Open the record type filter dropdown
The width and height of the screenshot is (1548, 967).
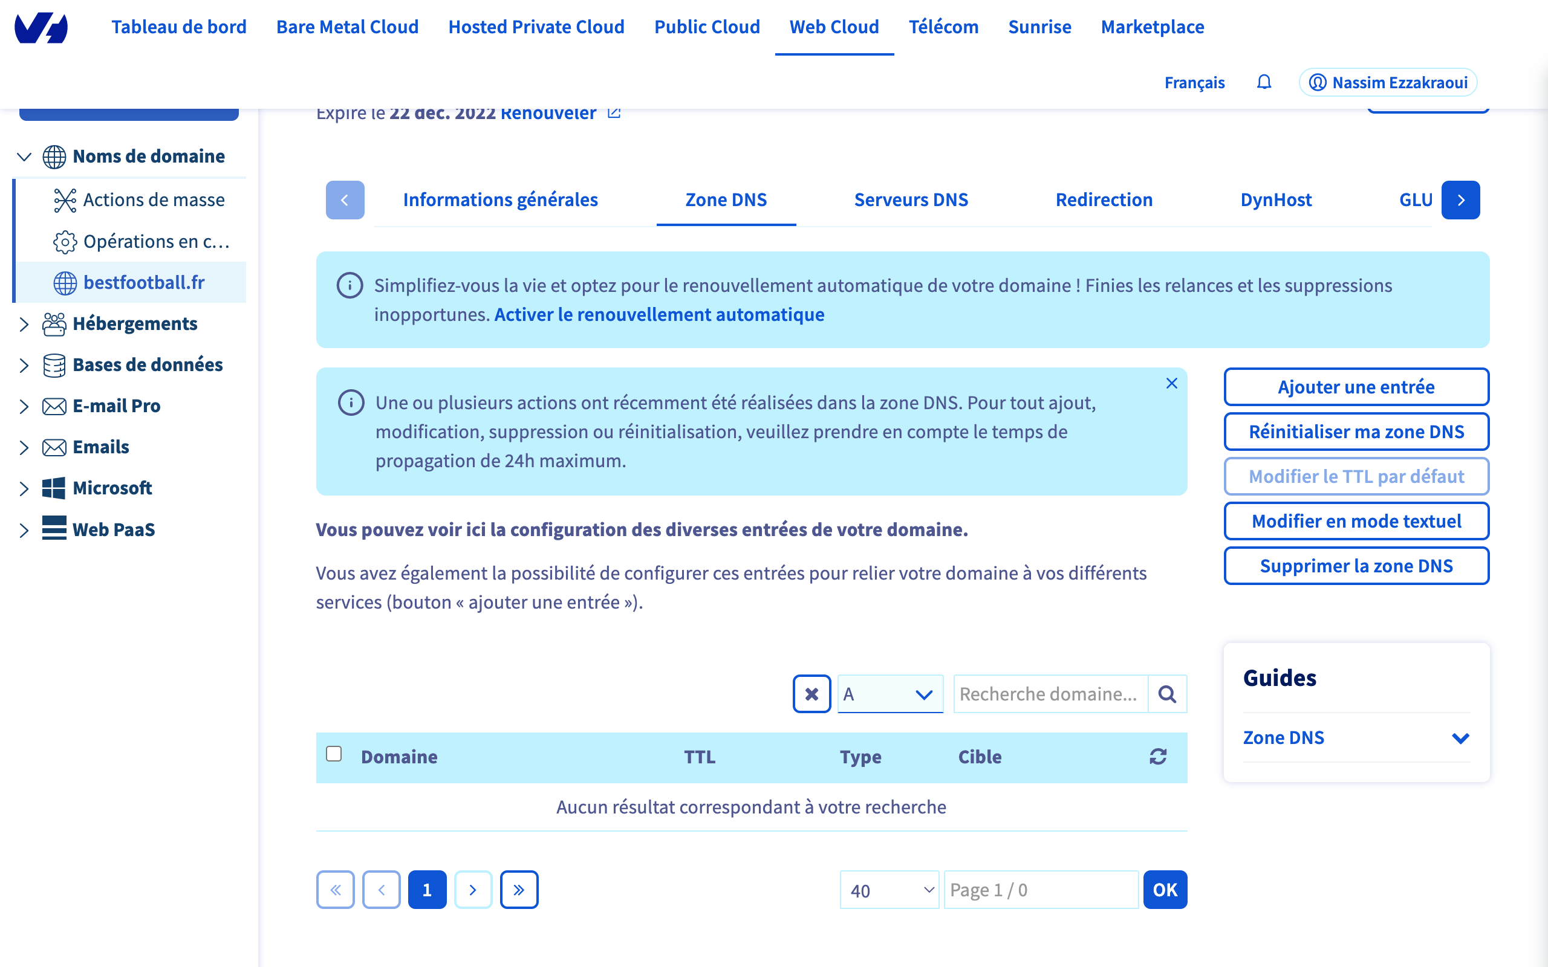[x=889, y=694]
